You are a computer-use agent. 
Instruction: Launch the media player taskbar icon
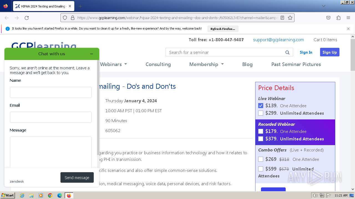tap(41, 195)
